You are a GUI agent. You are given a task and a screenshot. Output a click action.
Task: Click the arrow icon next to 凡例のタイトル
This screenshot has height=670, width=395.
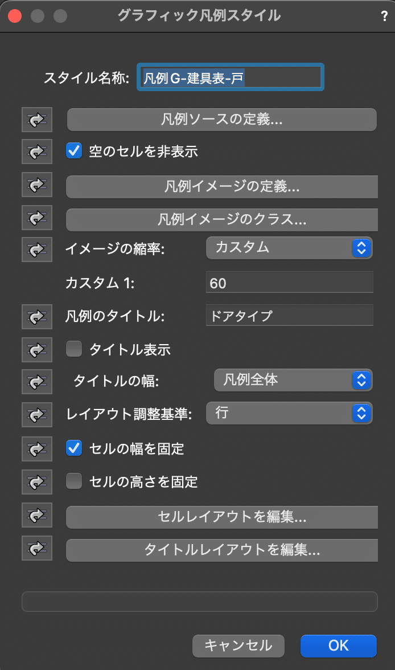(37, 317)
